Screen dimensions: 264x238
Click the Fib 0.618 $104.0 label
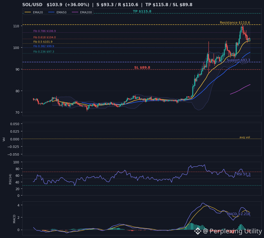[x=44, y=37]
